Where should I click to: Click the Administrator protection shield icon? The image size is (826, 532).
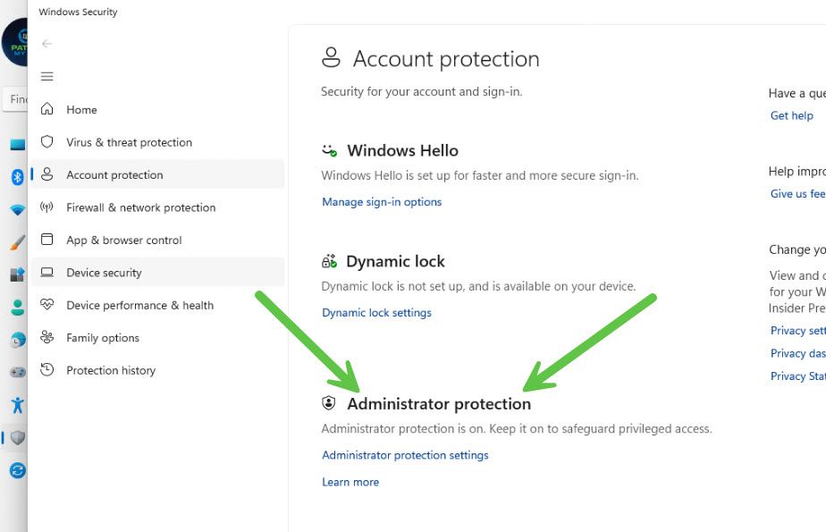click(329, 403)
